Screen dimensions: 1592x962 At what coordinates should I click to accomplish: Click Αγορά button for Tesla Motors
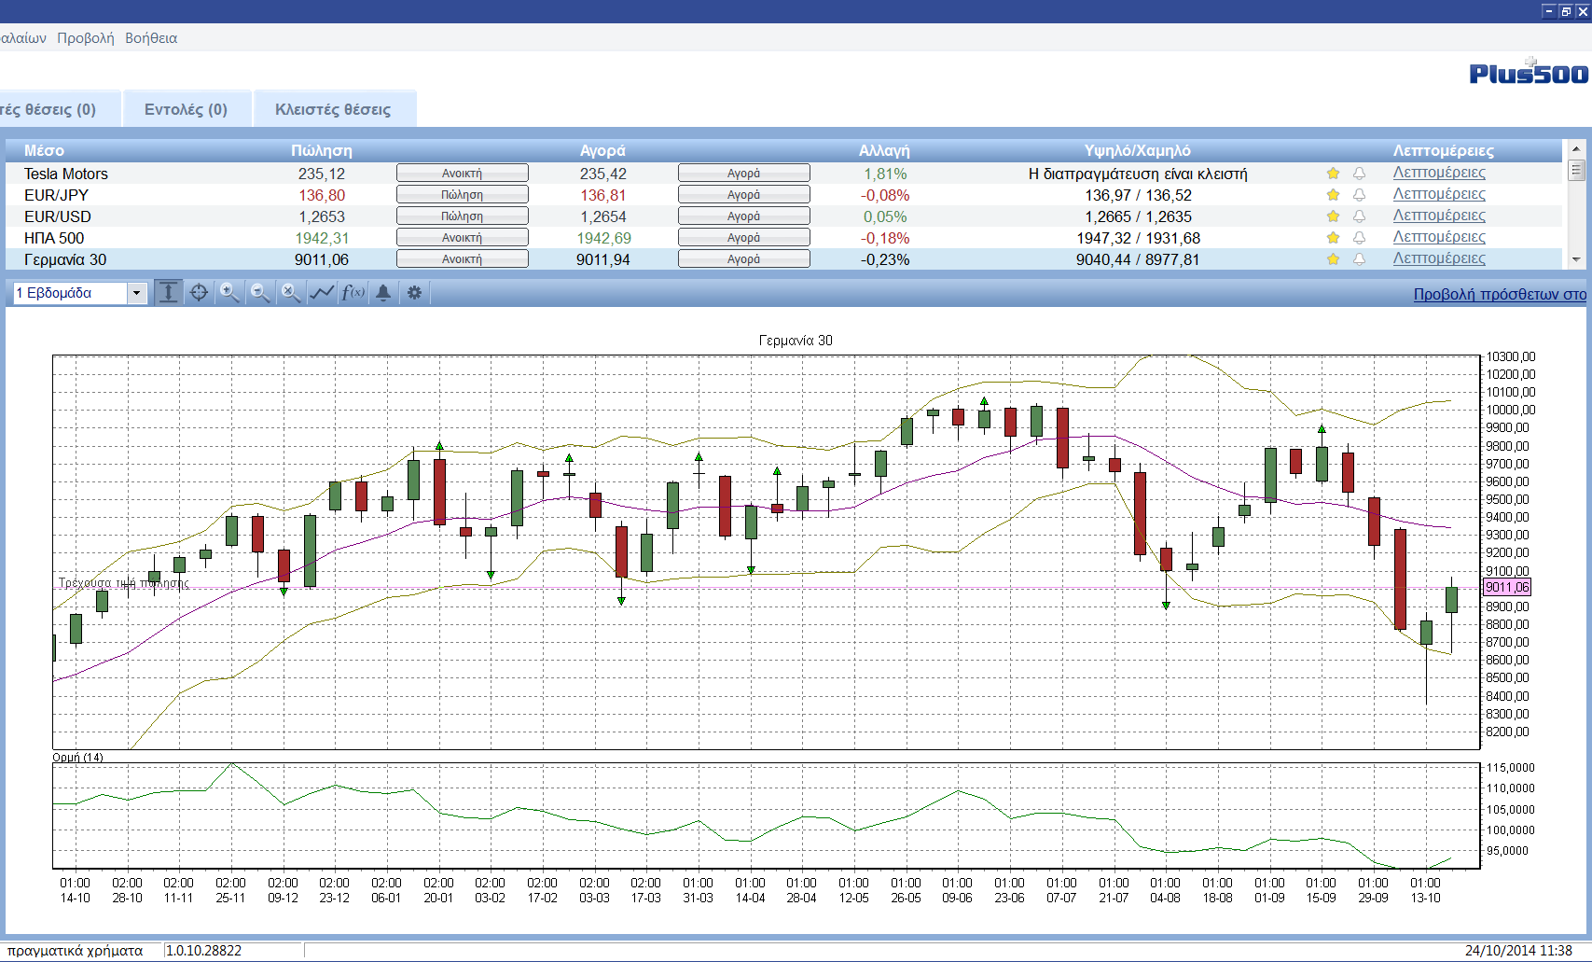click(744, 174)
